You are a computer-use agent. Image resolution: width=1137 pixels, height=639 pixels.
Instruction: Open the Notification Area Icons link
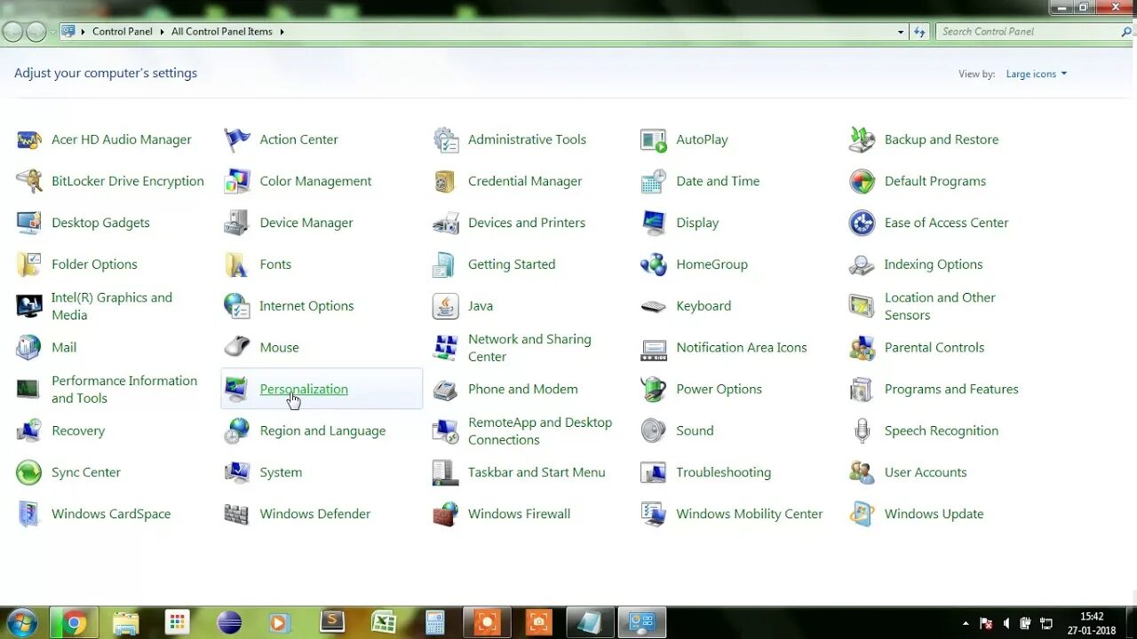pos(742,347)
